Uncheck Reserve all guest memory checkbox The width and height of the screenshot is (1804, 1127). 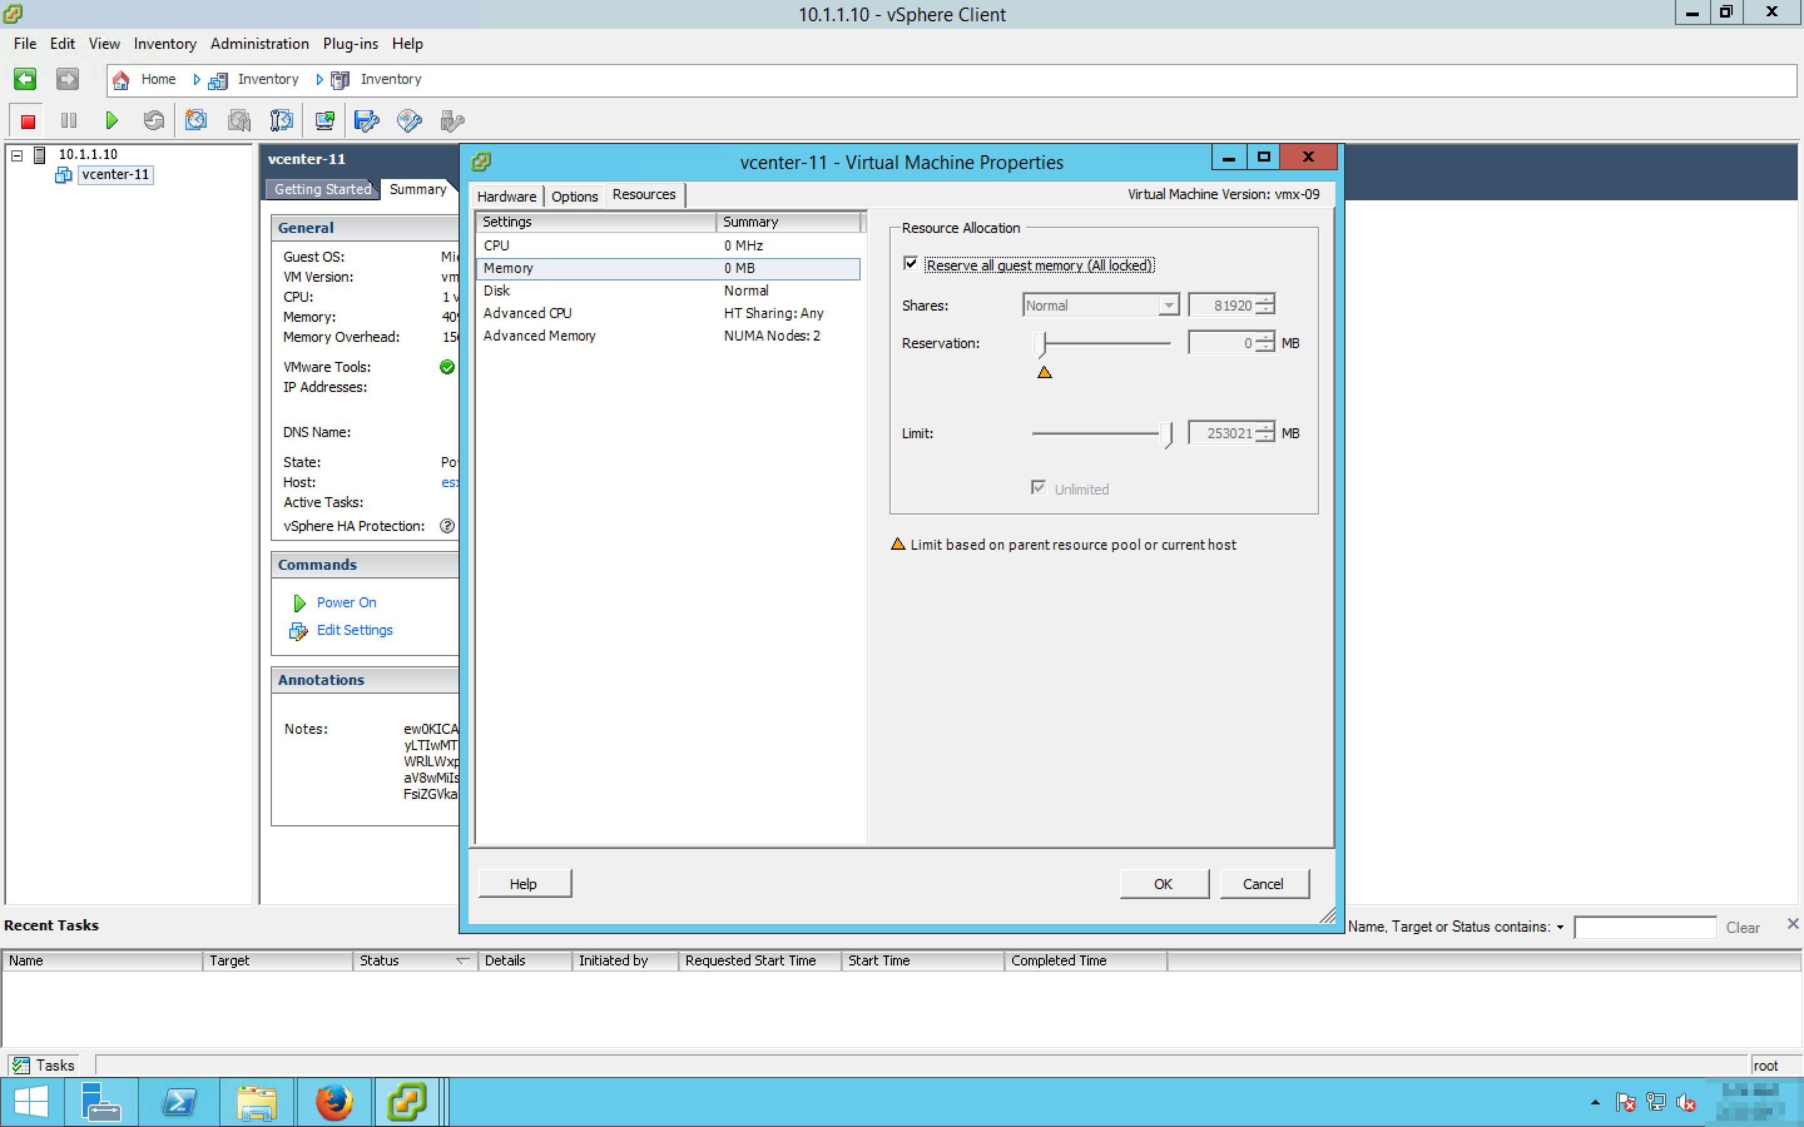click(910, 264)
